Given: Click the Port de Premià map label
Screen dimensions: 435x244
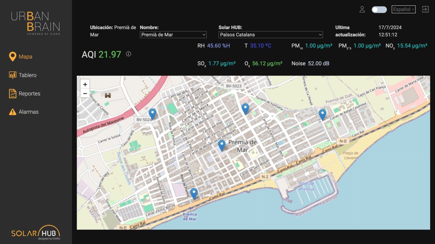Looking at the screenshot, I should point(306,186).
